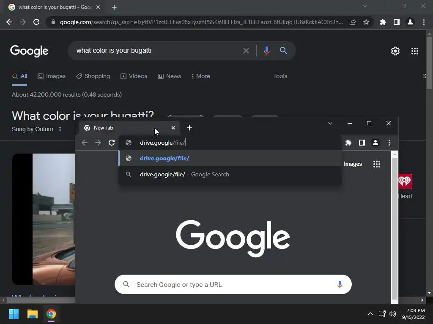Open File Explorer from taskbar
This screenshot has height=324, width=433.
[32, 314]
